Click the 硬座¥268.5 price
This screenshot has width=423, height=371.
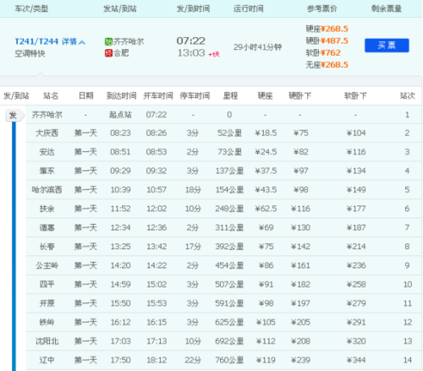coord(327,29)
